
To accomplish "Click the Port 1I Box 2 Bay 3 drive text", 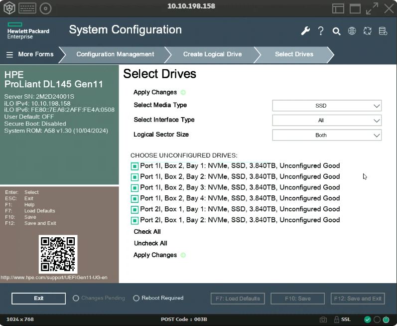I will tap(240, 187).
